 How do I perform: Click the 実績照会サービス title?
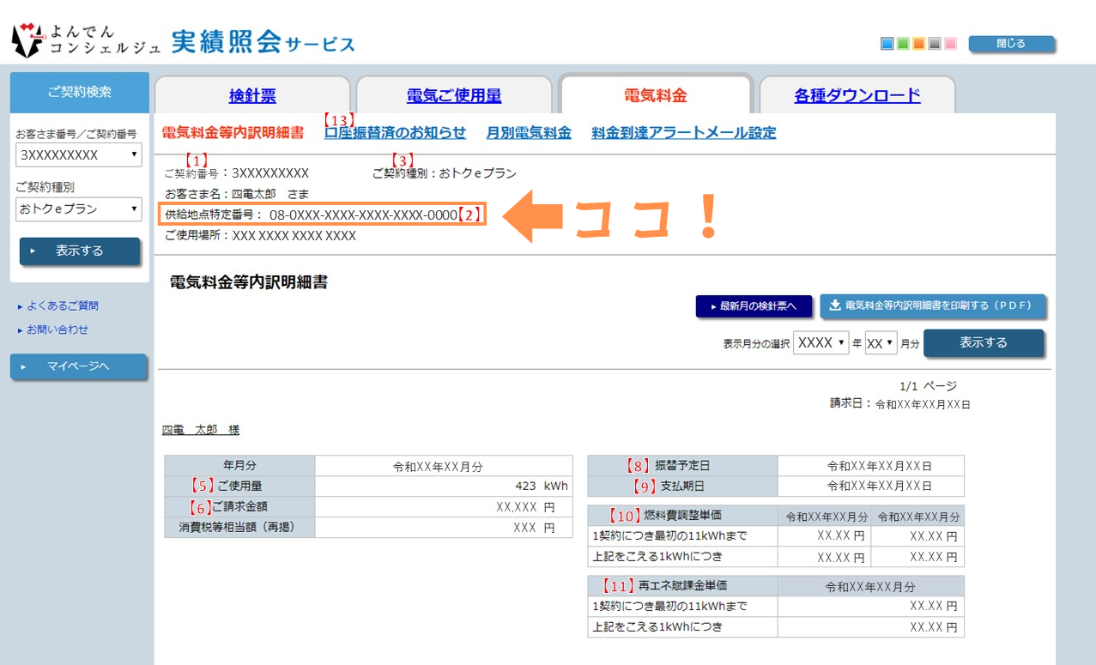pos(263,42)
